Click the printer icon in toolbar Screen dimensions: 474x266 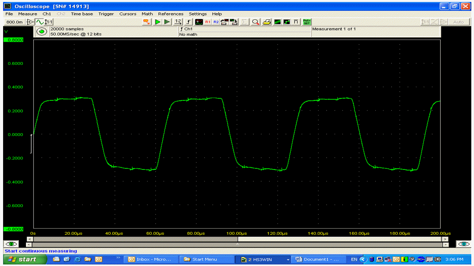[x=267, y=22]
